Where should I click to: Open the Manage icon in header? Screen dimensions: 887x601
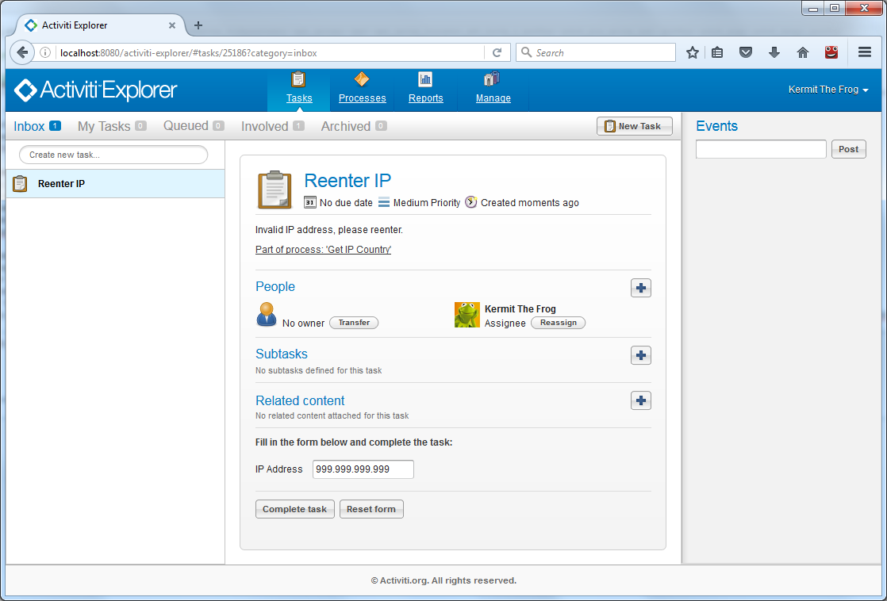coord(492,79)
